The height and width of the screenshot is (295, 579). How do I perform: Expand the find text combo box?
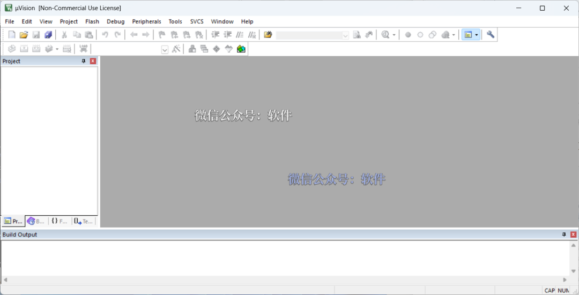coord(345,35)
